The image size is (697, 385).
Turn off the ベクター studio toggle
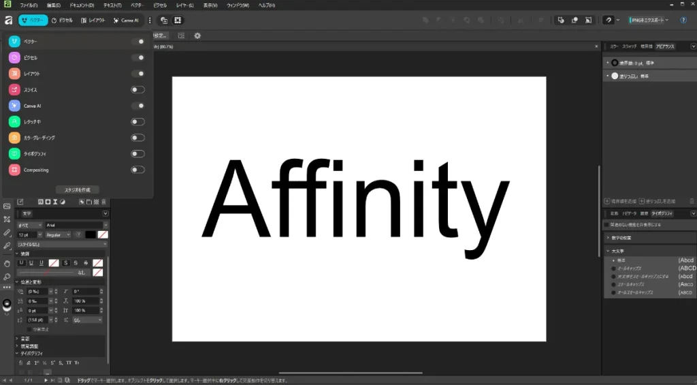click(137, 42)
